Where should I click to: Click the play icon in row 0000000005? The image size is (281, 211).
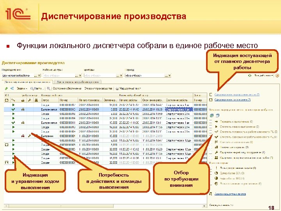[13, 141]
